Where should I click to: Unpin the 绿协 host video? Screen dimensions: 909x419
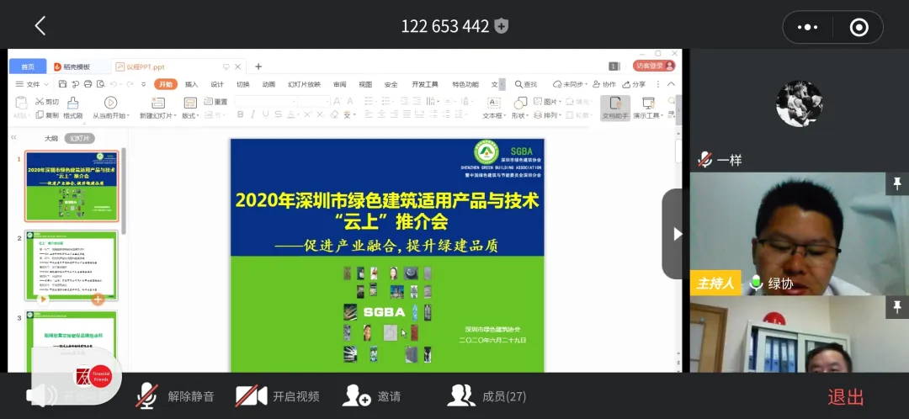coord(897,183)
